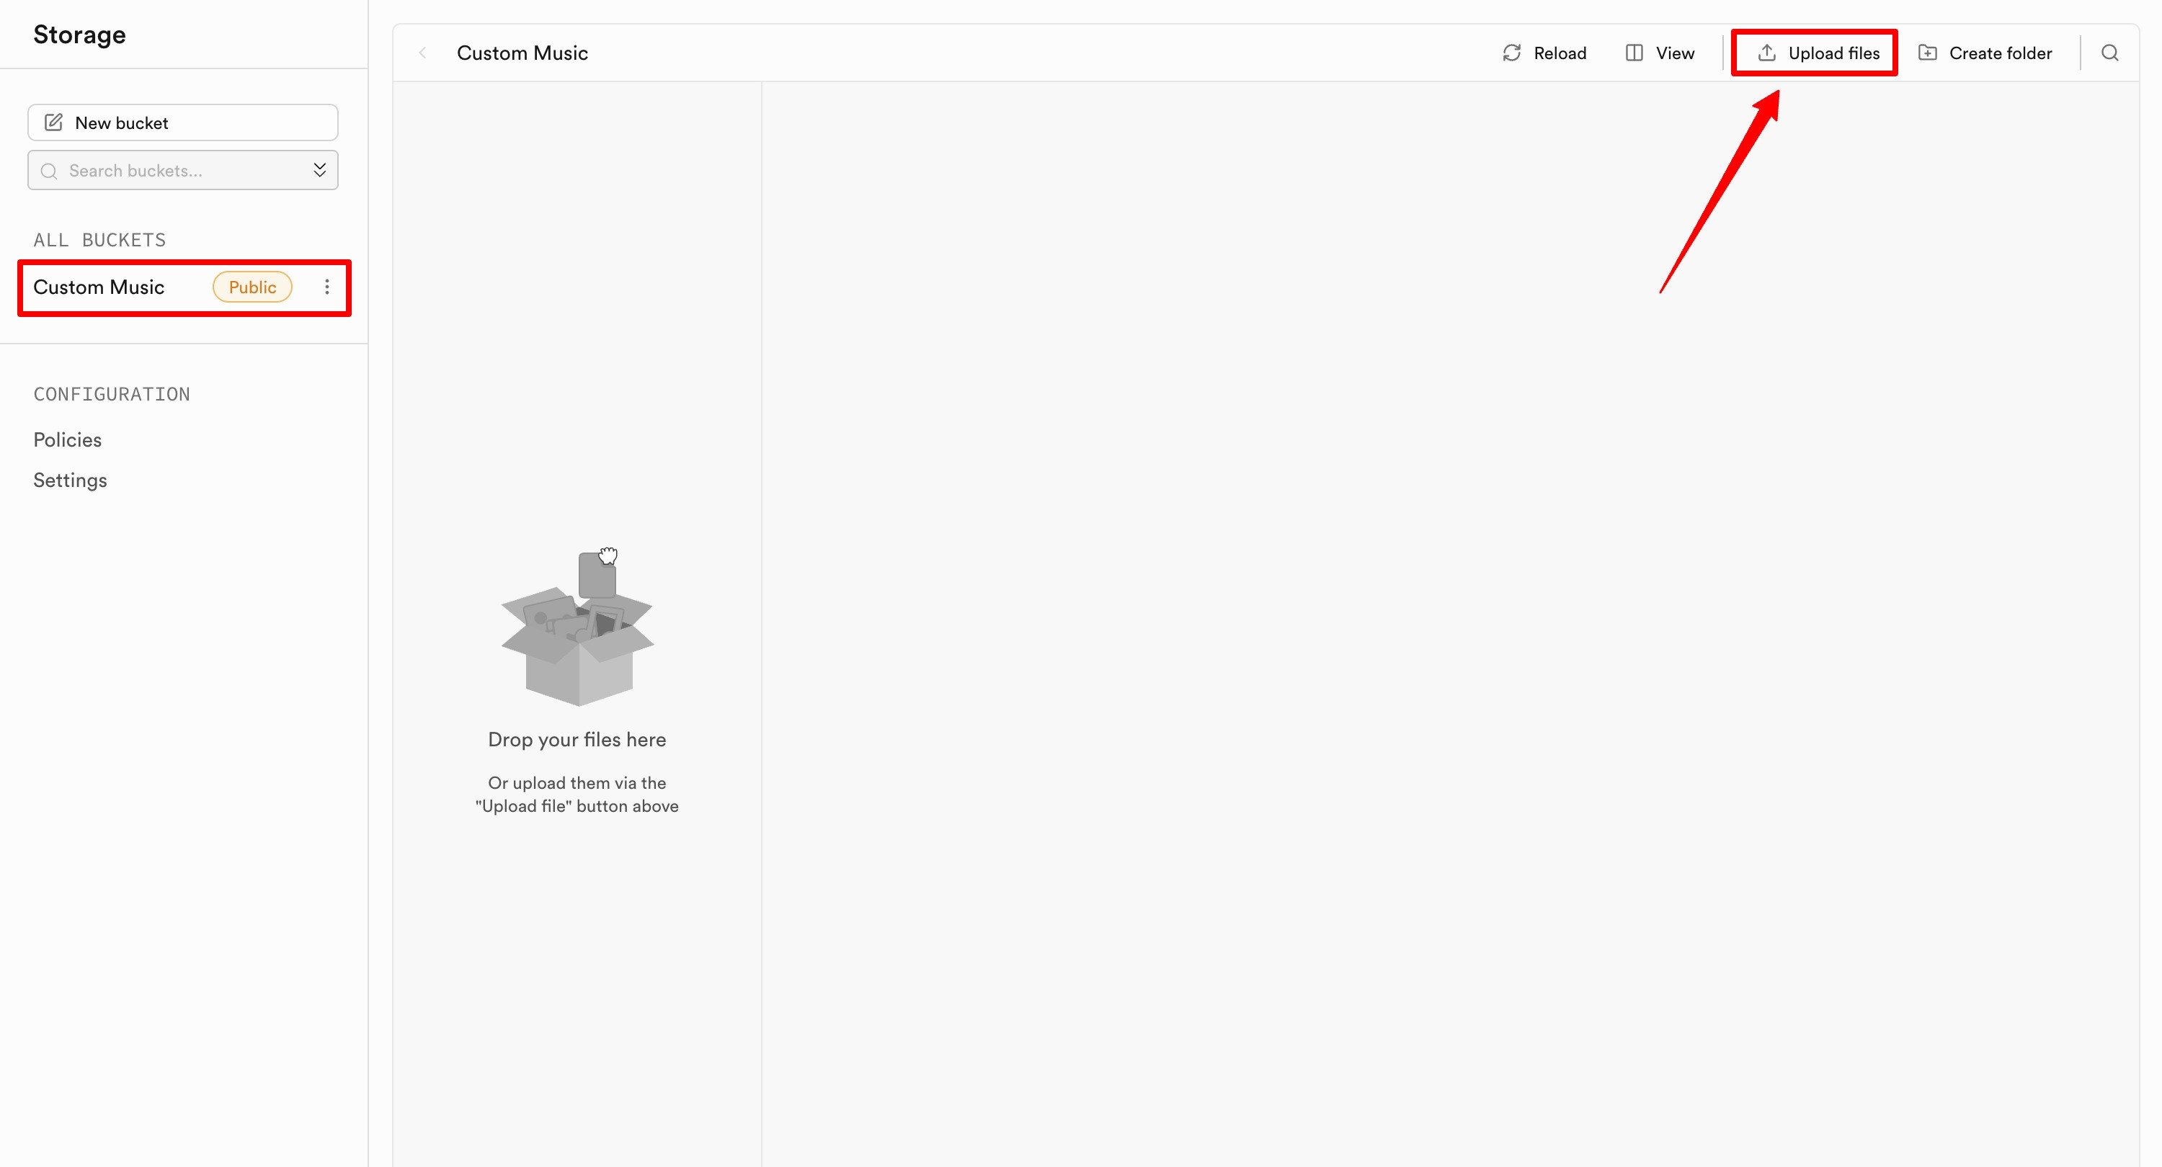
Task: Open the View options dropdown
Action: pos(1660,53)
